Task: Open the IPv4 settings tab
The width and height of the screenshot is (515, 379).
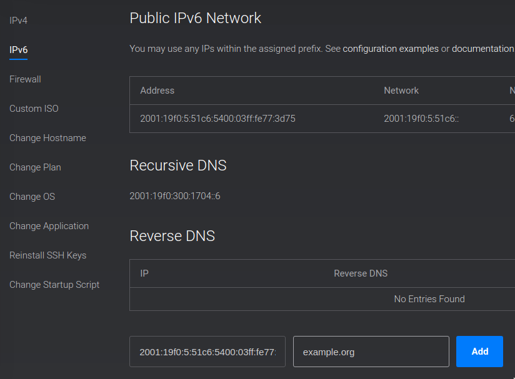Action: (x=18, y=21)
